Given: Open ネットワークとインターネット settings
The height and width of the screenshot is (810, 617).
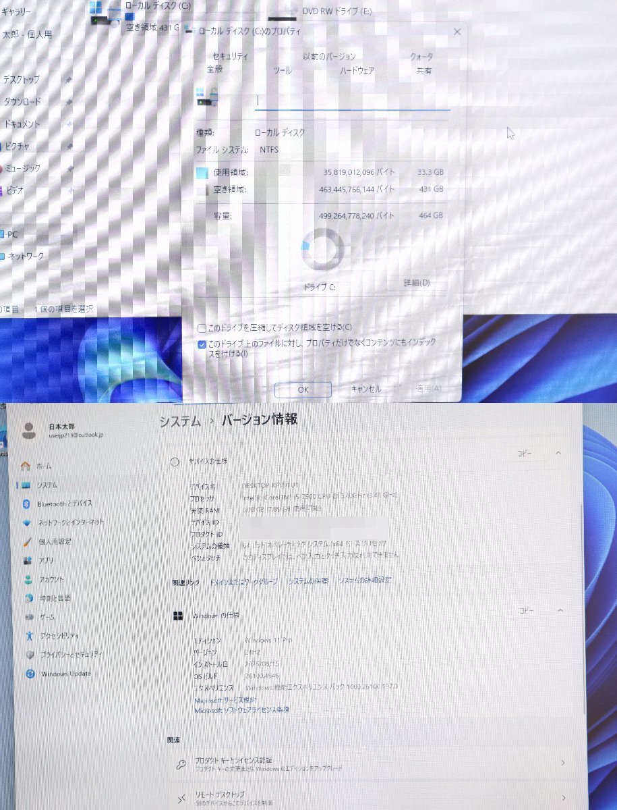Looking at the screenshot, I should tap(62, 522).
